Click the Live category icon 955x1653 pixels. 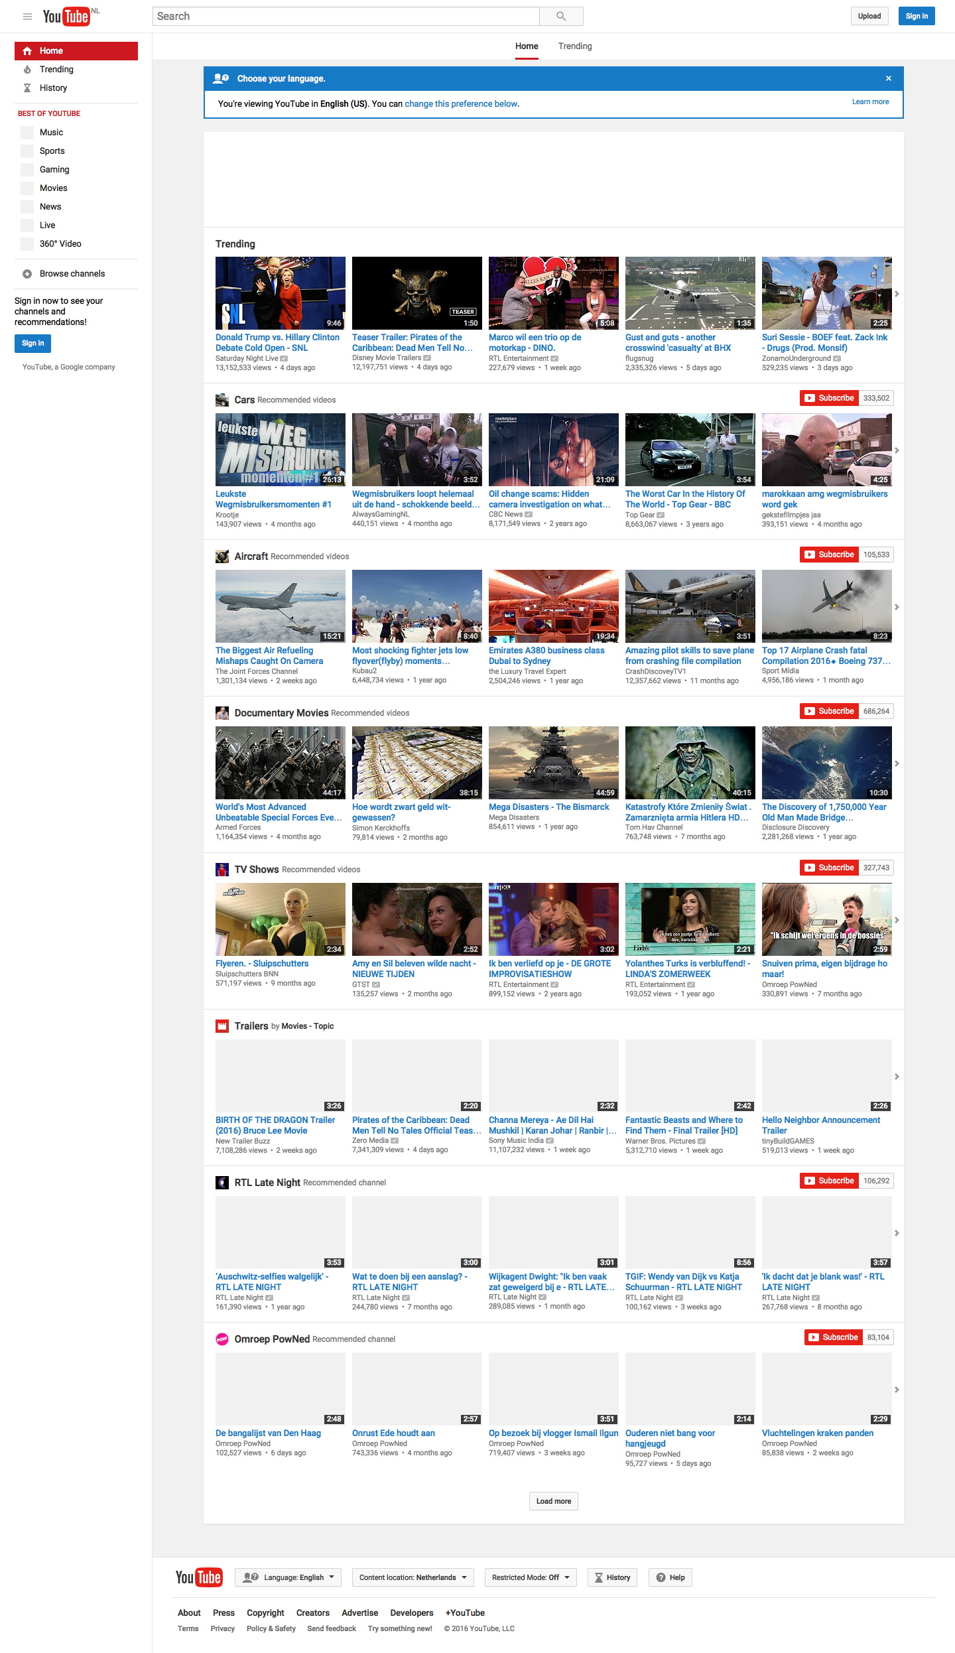[27, 226]
